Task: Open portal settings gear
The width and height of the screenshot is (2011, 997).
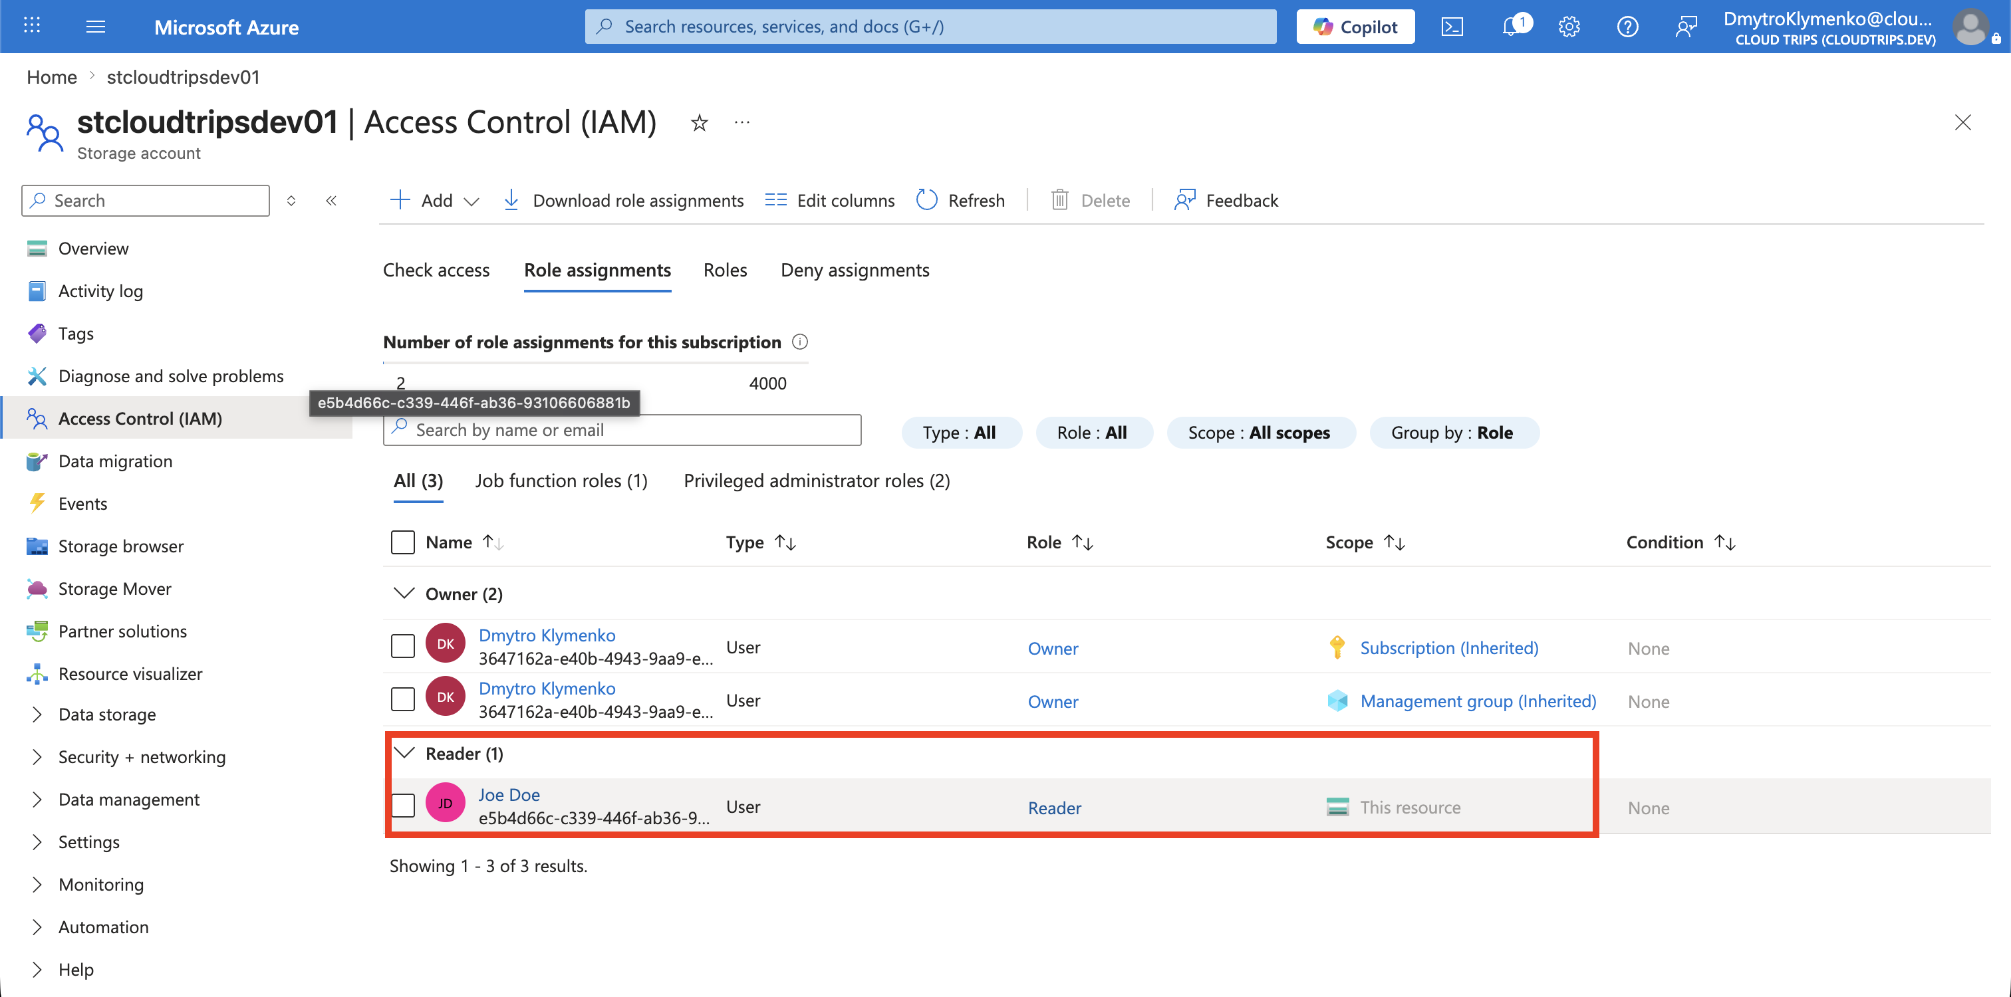Action: pos(1569,27)
